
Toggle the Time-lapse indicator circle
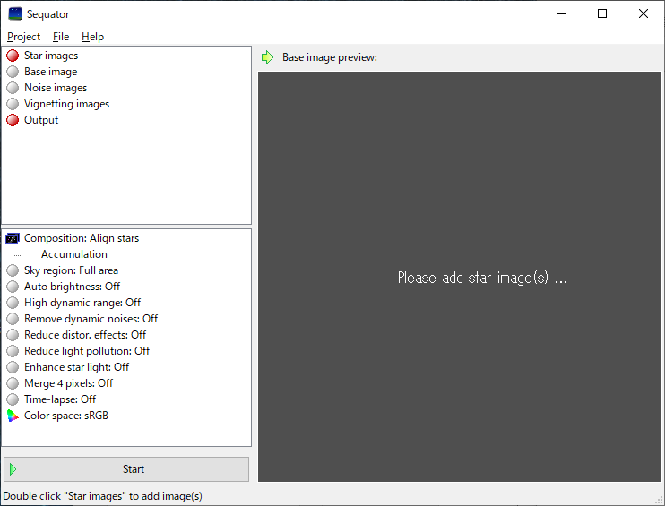(x=13, y=399)
